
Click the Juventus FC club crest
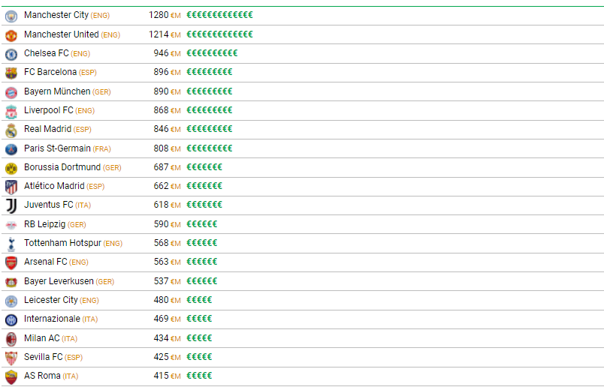tap(11, 206)
